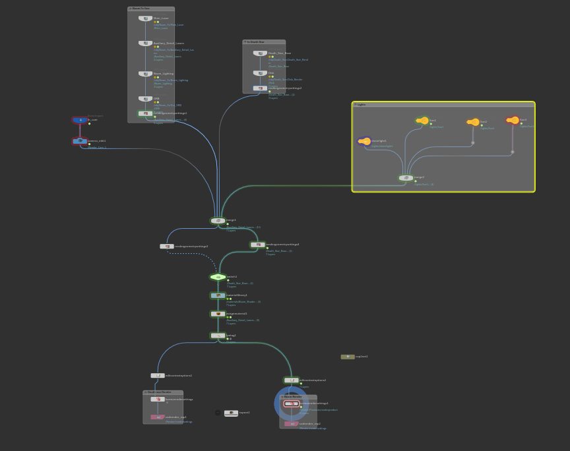The height and width of the screenshot is (451, 570).
Task: Collapse the Lights network box
Action: click(x=356, y=104)
